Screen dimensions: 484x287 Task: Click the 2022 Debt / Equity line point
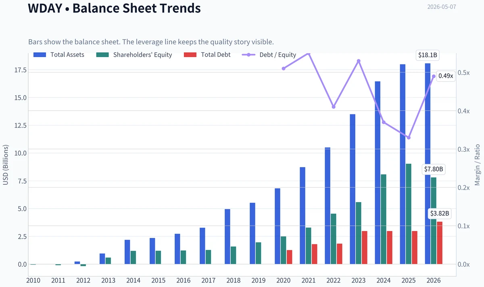click(x=334, y=107)
